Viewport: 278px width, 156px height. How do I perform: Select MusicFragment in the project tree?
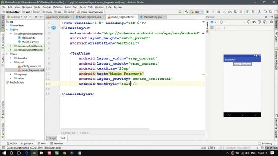(x=30, y=42)
